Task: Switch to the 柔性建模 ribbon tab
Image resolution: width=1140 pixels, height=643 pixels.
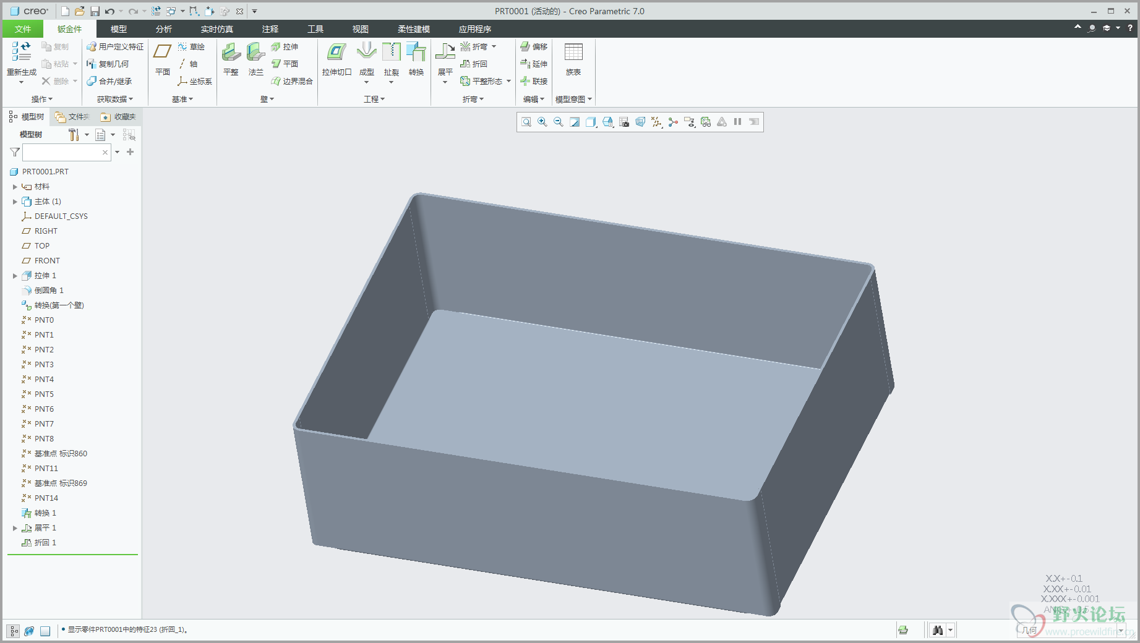Action: (414, 29)
